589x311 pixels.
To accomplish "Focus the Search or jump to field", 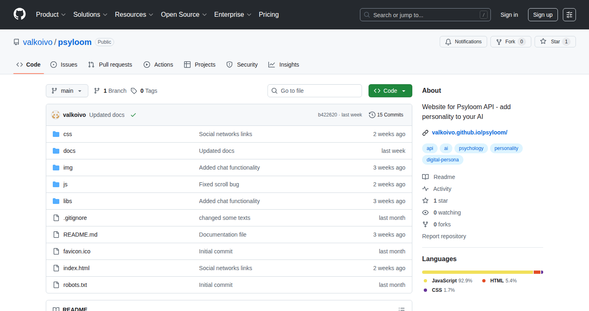I will point(425,15).
